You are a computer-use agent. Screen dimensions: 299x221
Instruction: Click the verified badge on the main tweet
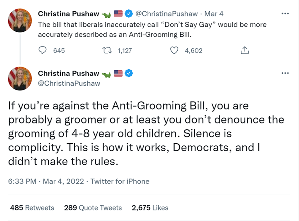click(x=129, y=73)
